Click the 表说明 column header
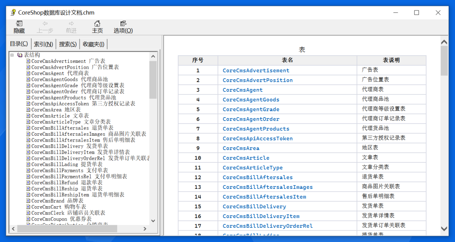 pyautogui.click(x=391, y=60)
